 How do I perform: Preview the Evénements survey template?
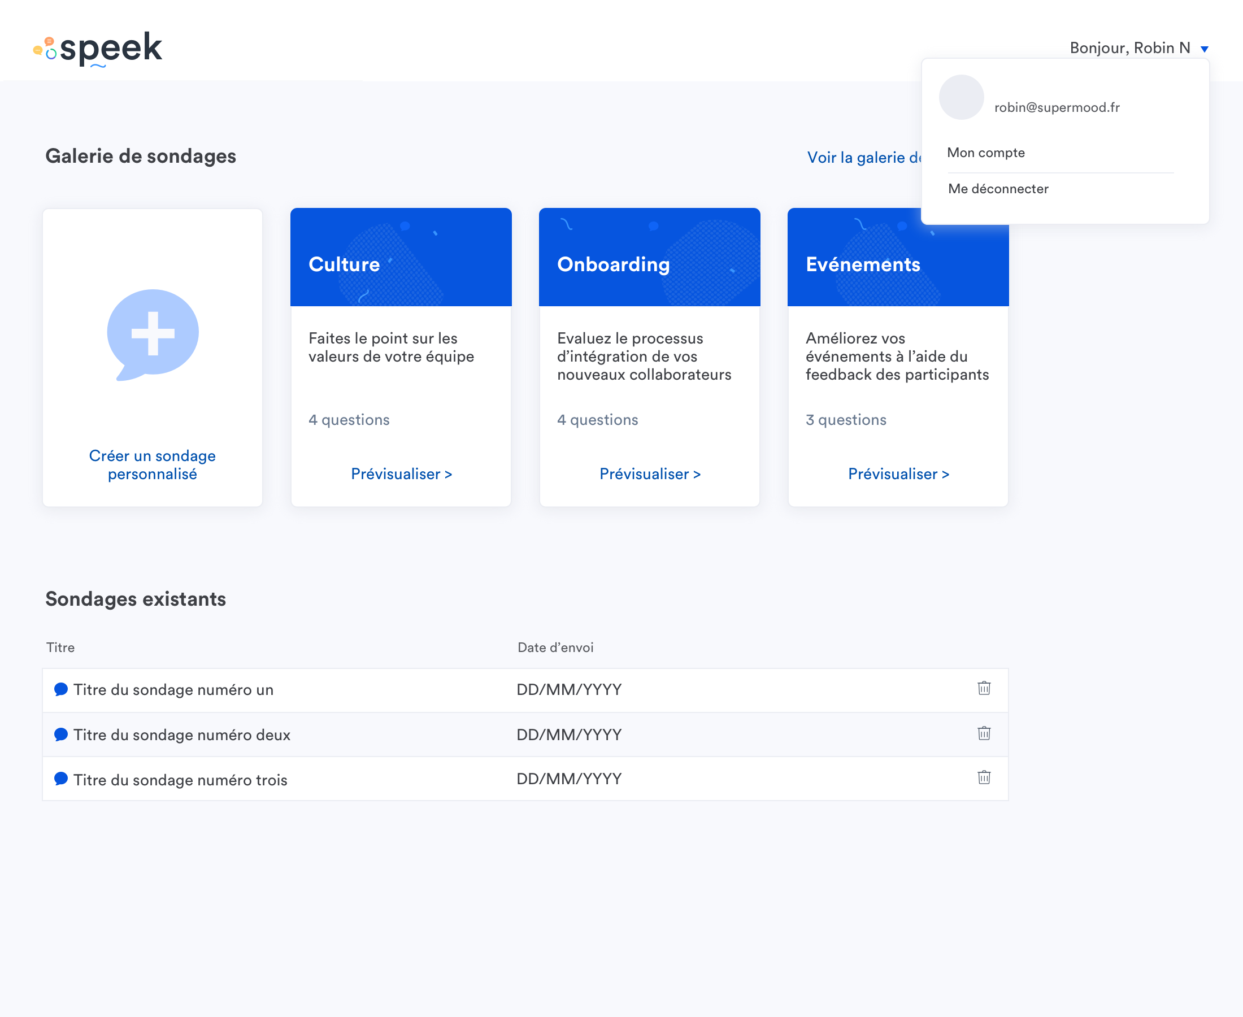click(x=898, y=474)
